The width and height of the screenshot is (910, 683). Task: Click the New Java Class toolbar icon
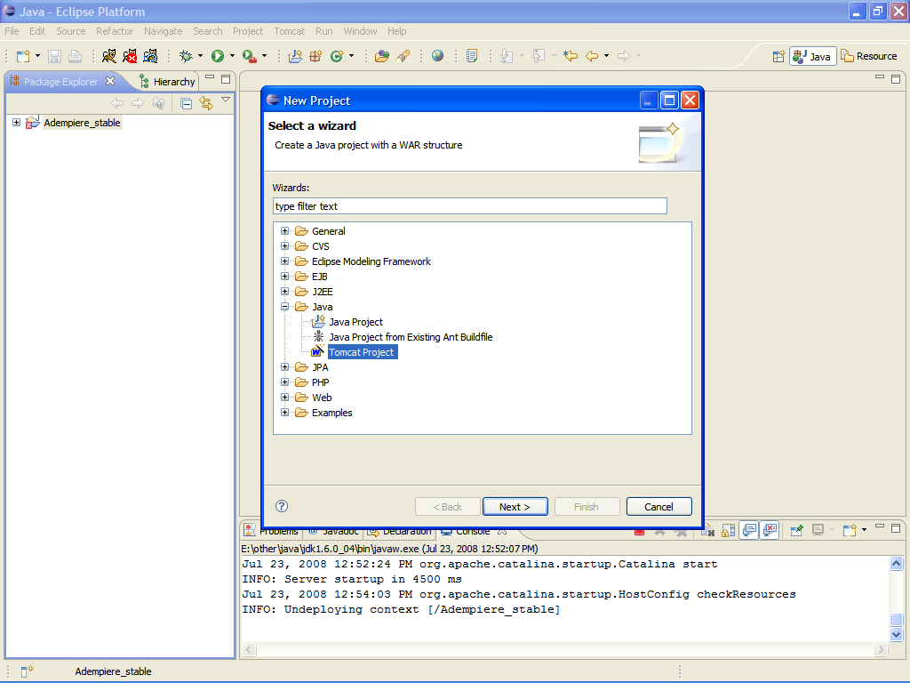click(x=337, y=56)
